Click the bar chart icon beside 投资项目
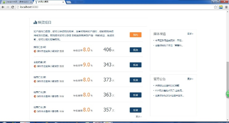The height and width of the screenshot is (123, 229). pos(35,22)
